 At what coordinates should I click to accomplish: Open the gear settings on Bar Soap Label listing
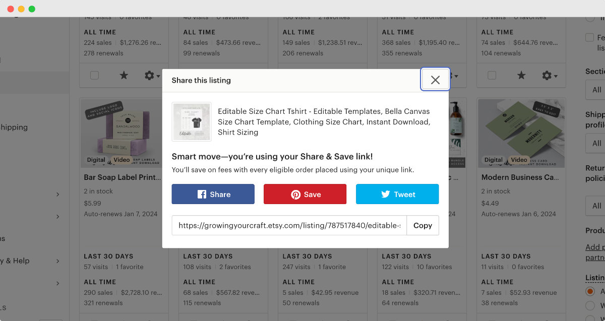click(150, 76)
